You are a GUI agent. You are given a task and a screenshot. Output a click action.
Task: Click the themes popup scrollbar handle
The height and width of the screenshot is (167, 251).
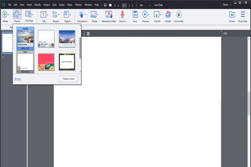80,48
